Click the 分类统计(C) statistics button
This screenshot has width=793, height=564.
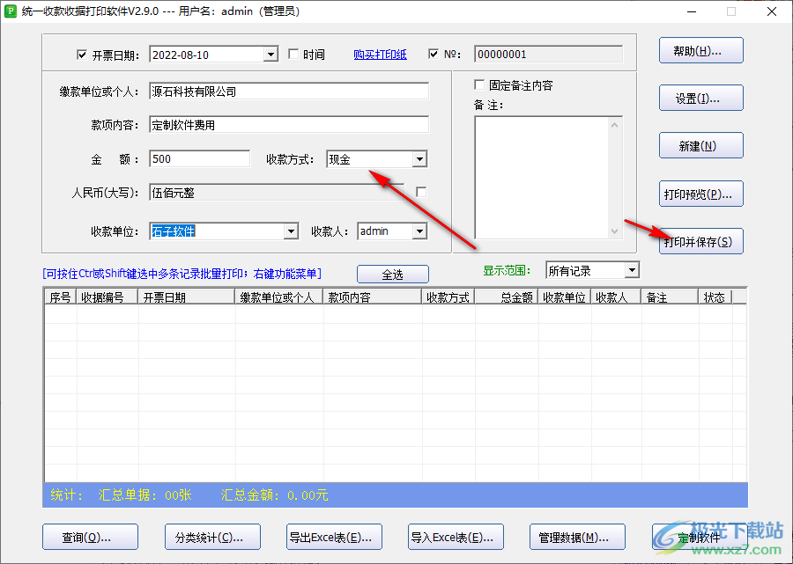[x=212, y=536]
